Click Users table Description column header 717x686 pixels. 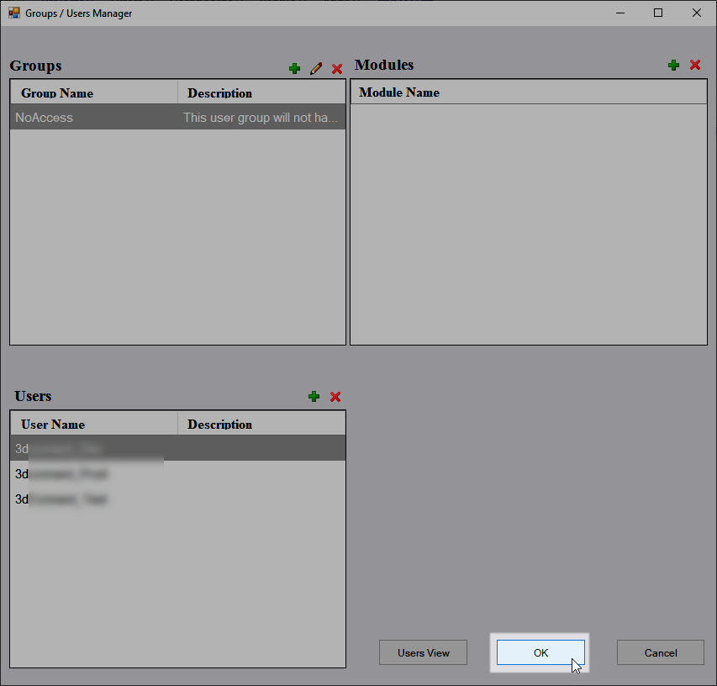tap(261, 424)
